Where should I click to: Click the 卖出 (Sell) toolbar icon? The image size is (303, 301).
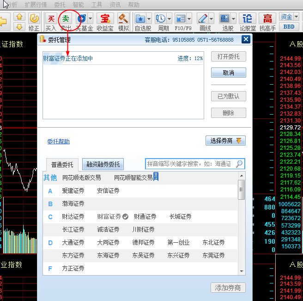pyautogui.click(x=66, y=19)
